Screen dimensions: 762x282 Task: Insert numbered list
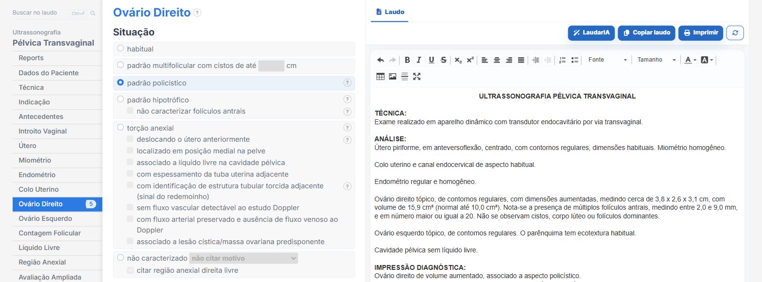[x=562, y=60]
